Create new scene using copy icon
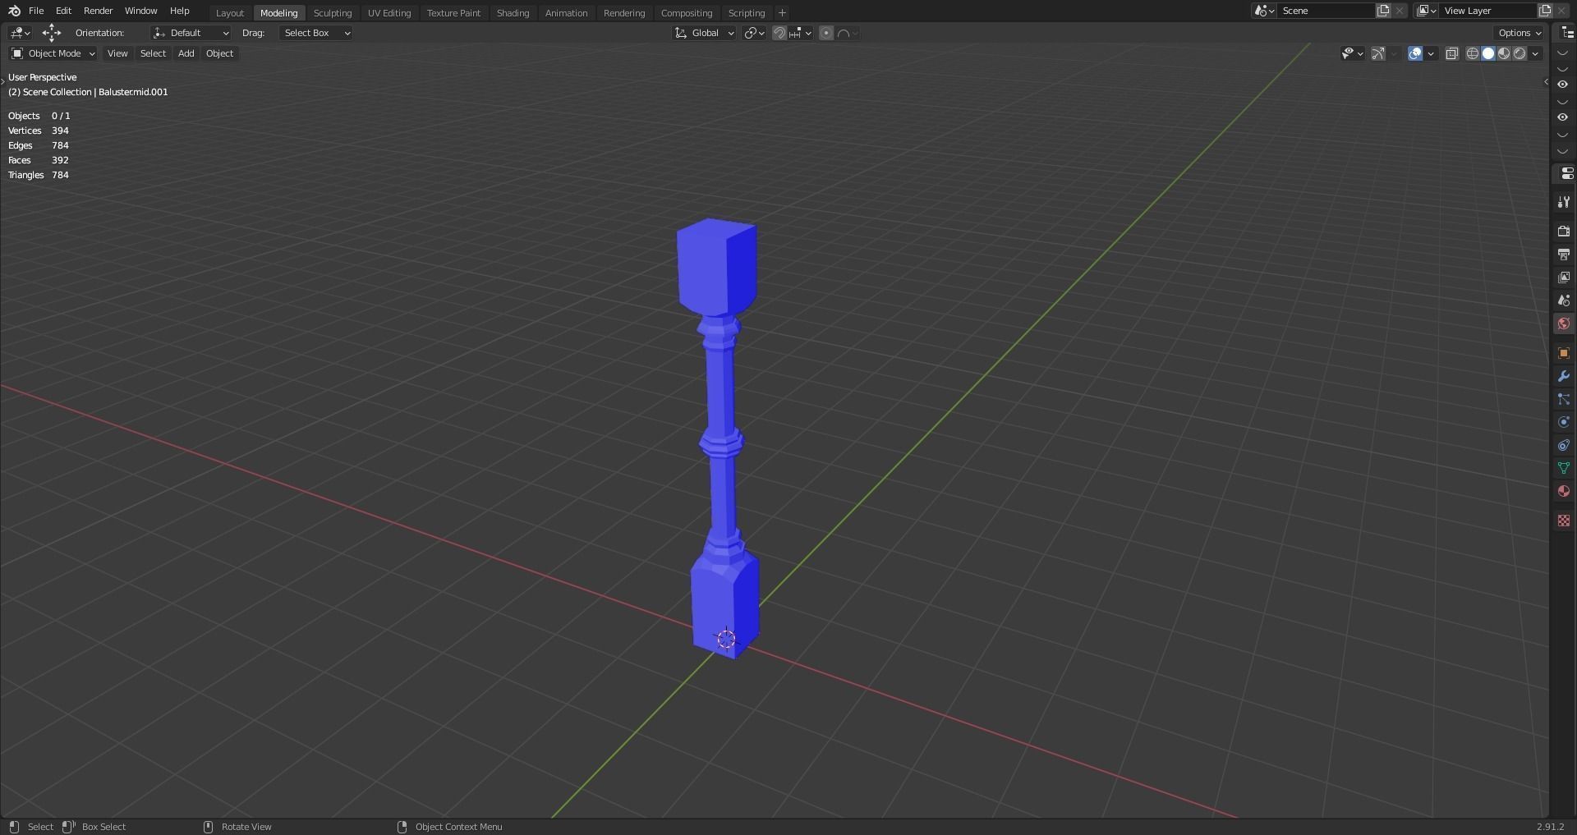Screen dimensions: 1577x835 coord(1383,11)
